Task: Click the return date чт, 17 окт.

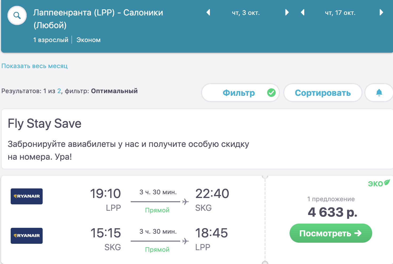Action: [340, 13]
